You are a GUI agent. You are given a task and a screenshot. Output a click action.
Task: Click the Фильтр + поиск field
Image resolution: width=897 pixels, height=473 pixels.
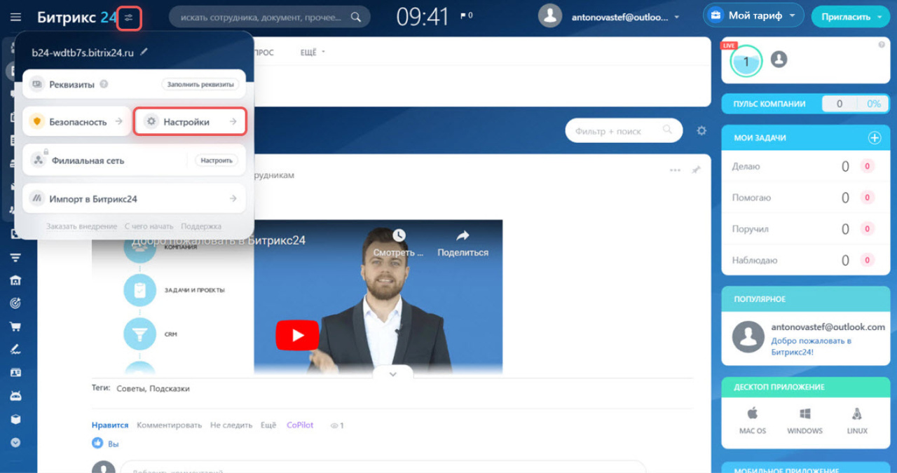click(x=617, y=131)
